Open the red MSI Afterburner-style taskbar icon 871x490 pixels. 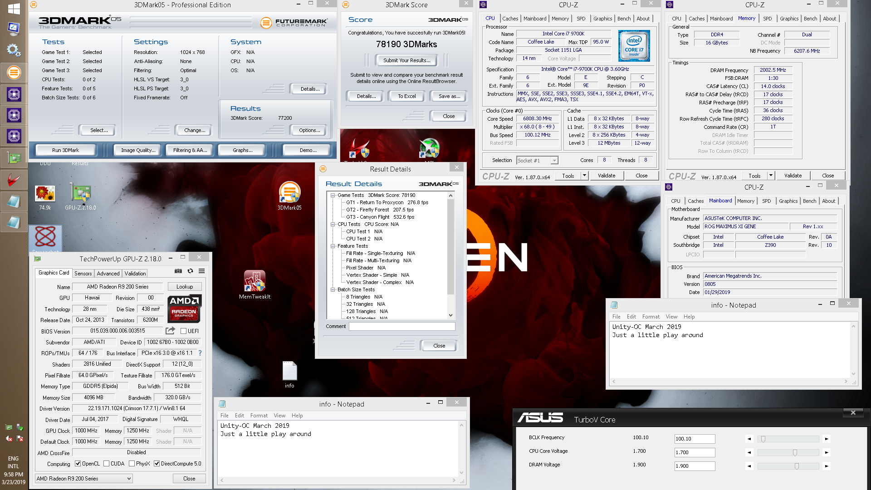pos(14,180)
